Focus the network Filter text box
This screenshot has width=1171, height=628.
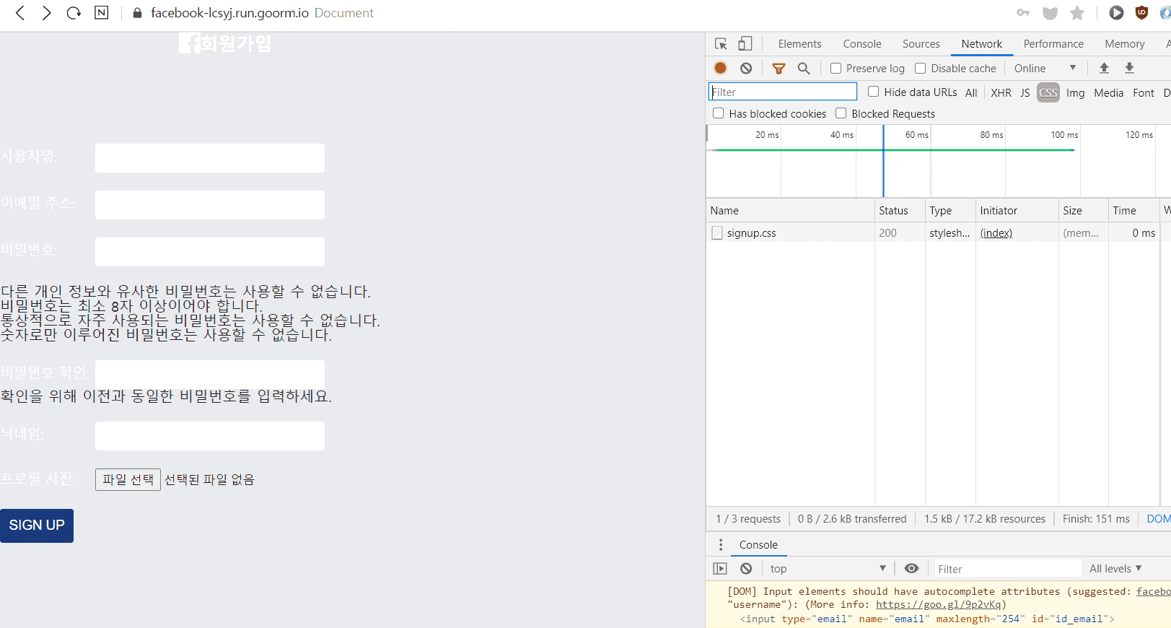[783, 92]
